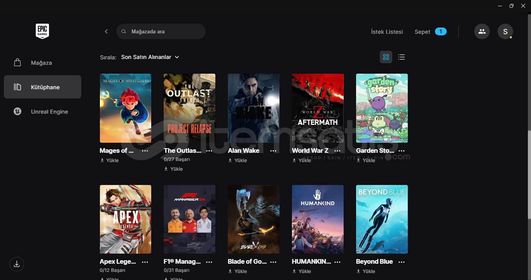531x280 pixels.
Task: Install World War Z via Yükle
Action: pyautogui.click(x=302, y=161)
